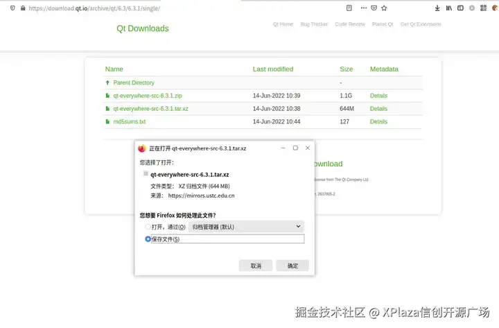Sort by Size column header

click(x=347, y=69)
